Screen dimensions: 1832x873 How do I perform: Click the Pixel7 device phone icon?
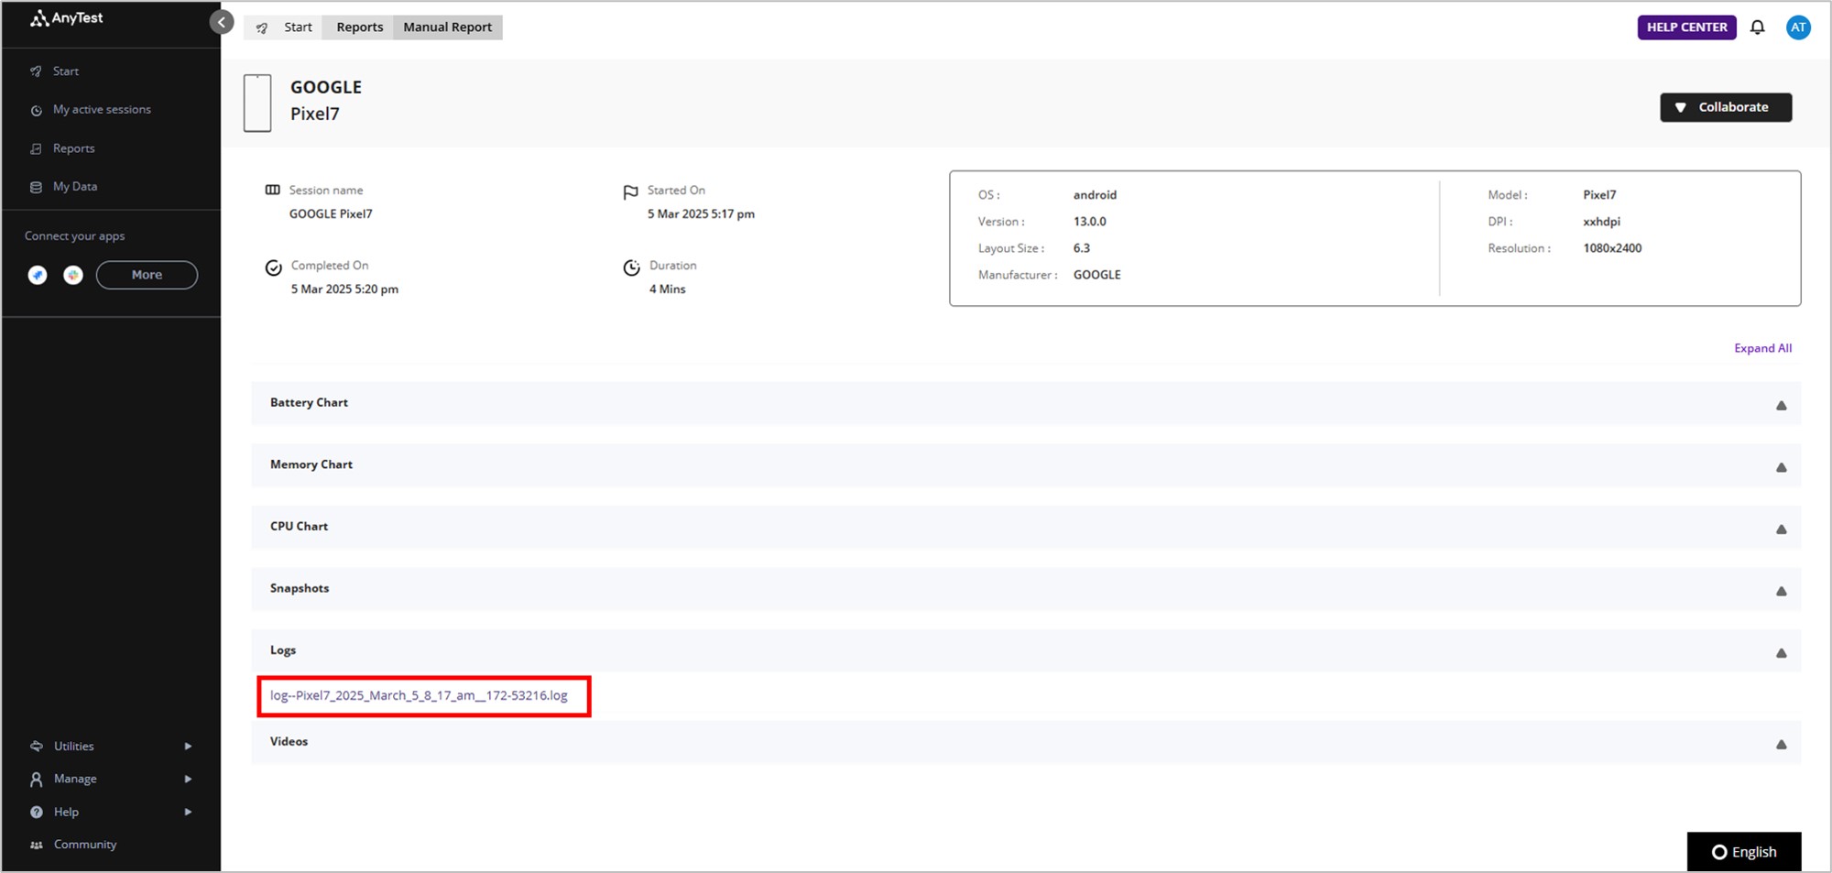click(x=257, y=103)
